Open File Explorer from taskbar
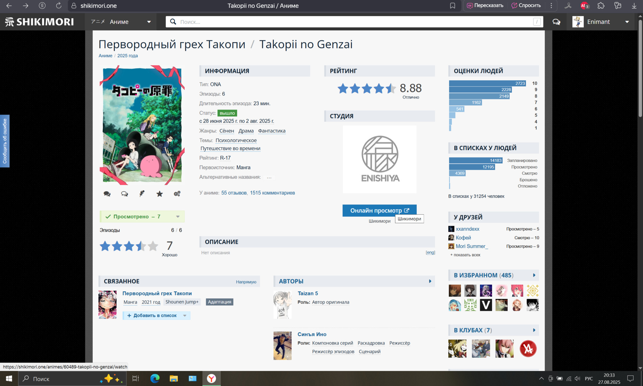Viewport: 643px width, 386px height. tap(173, 379)
